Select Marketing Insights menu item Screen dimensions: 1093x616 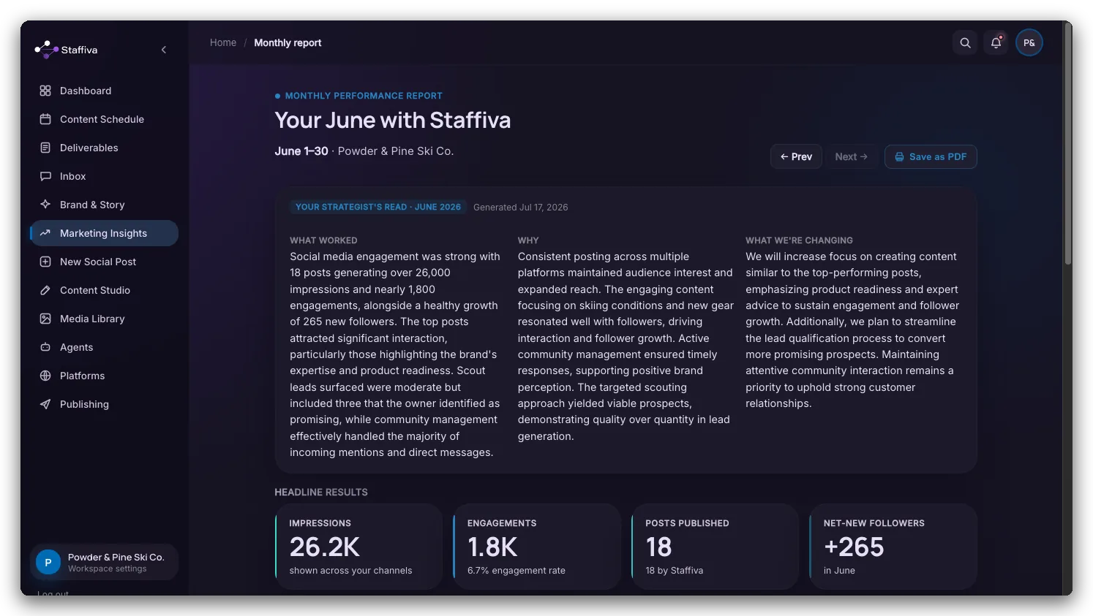104,233
